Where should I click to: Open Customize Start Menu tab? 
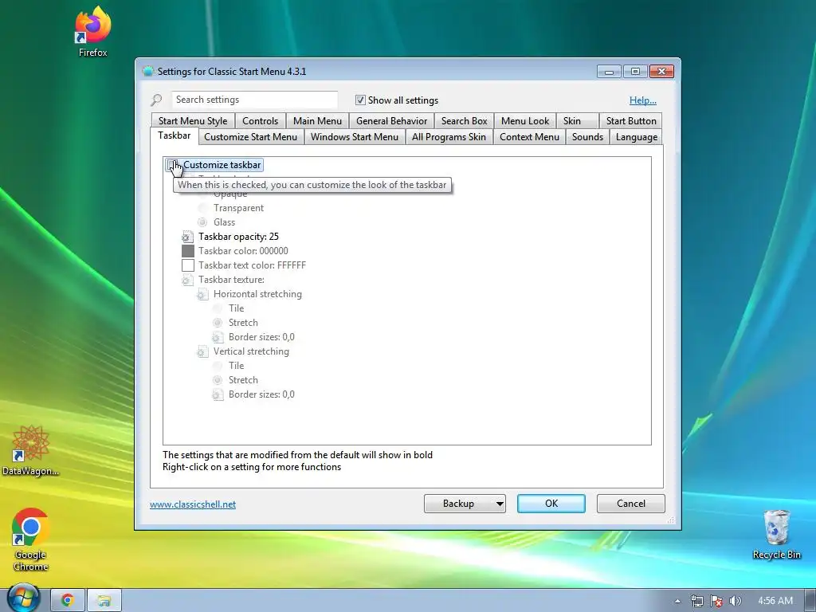pos(251,137)
